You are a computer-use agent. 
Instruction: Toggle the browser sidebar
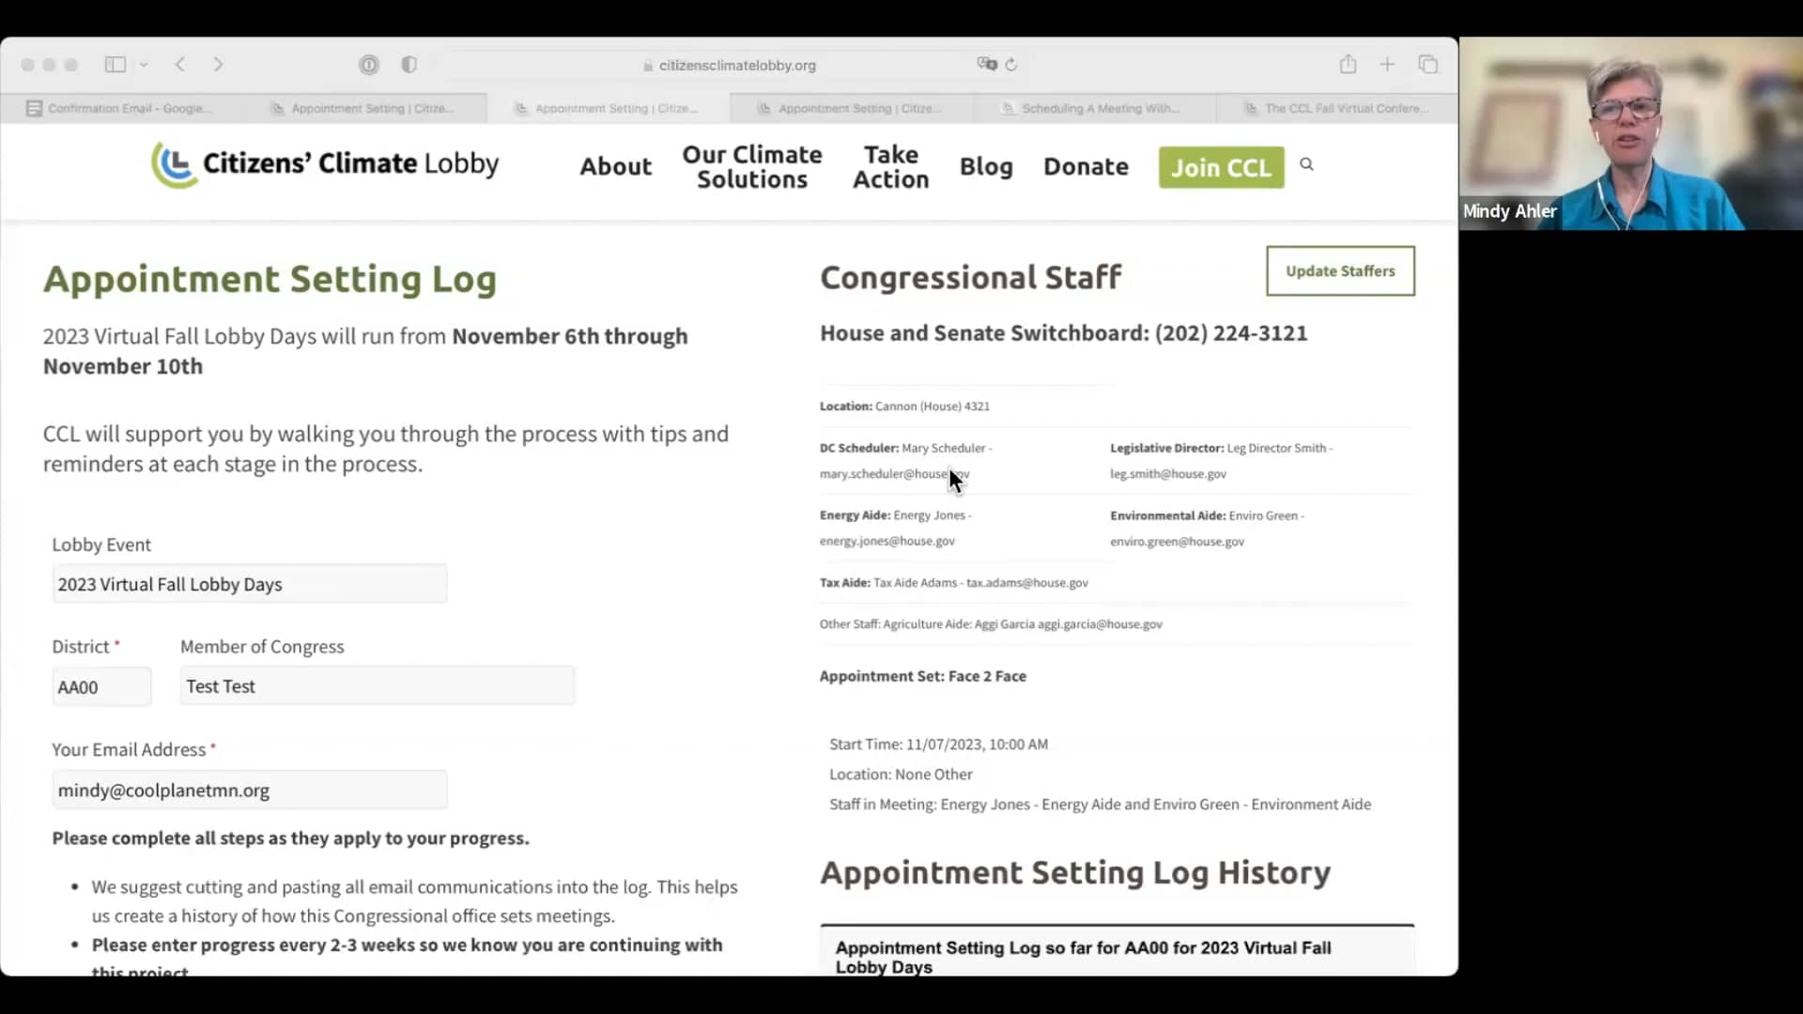[116, 64]
